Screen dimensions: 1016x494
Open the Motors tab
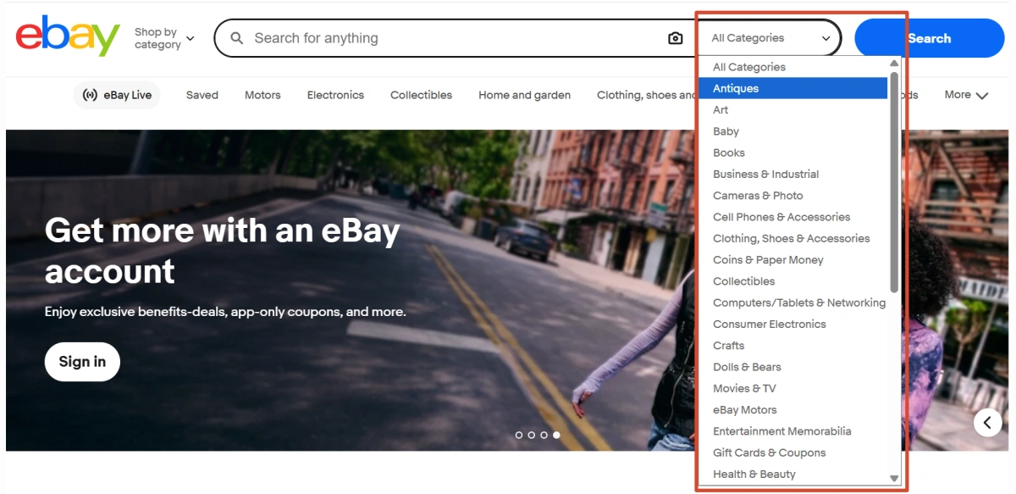[262, 95]
